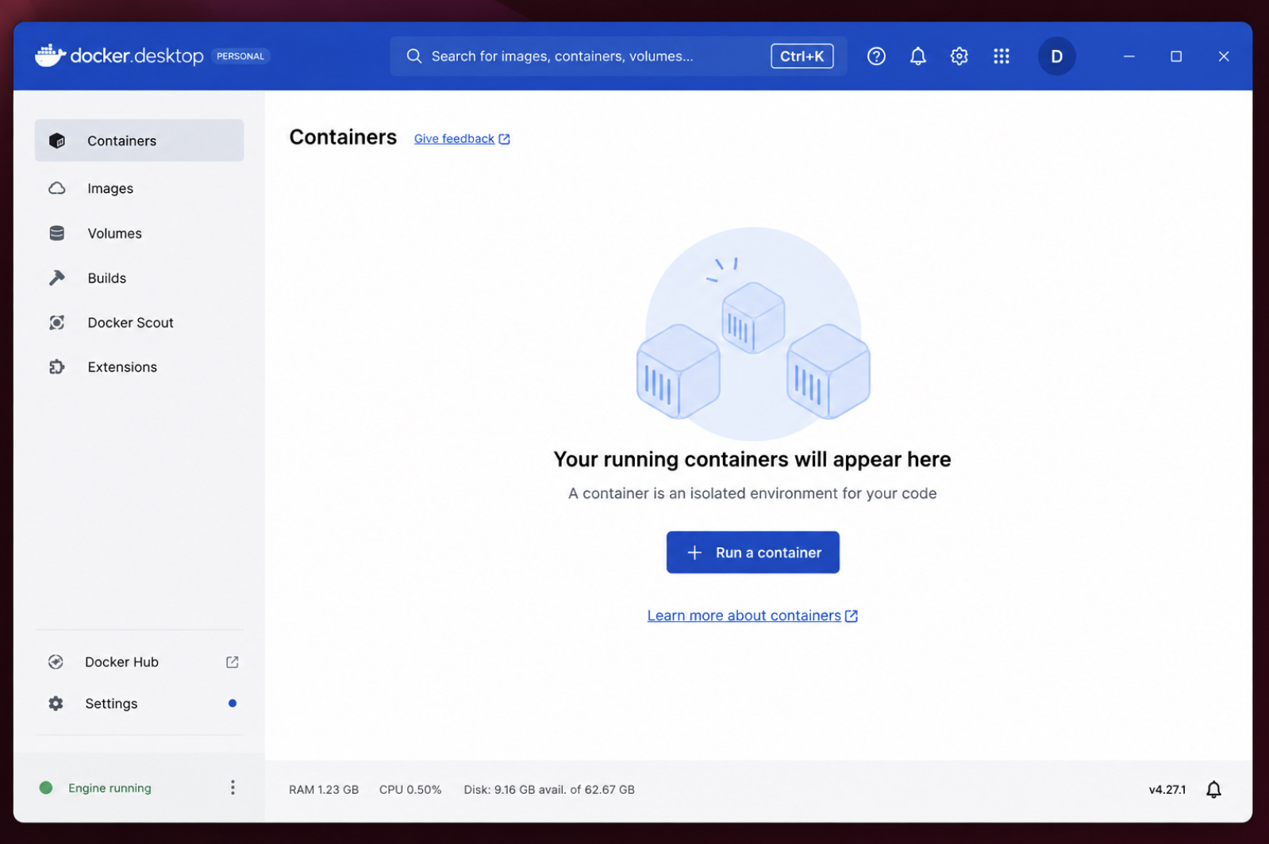Click RAM 1.23 GB indicator

324,789
